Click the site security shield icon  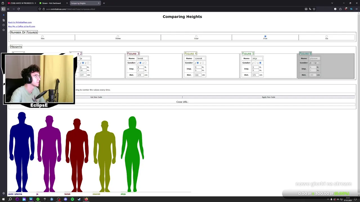40,9
